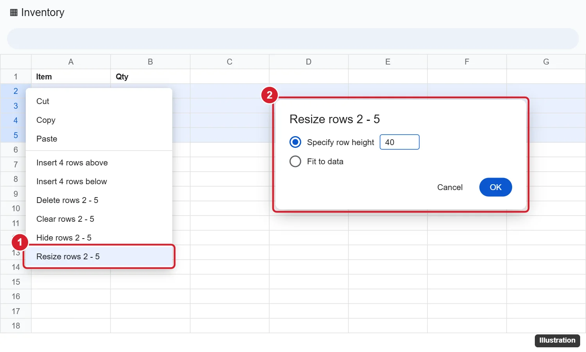Select row 1 header
Screen dimensions: 586x352
(16, 77)
